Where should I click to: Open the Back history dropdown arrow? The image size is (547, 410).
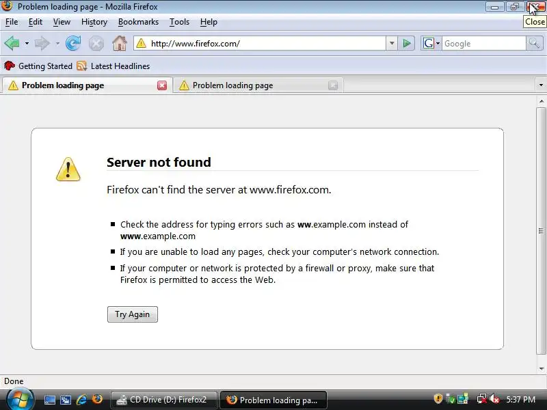click(27, 44)
